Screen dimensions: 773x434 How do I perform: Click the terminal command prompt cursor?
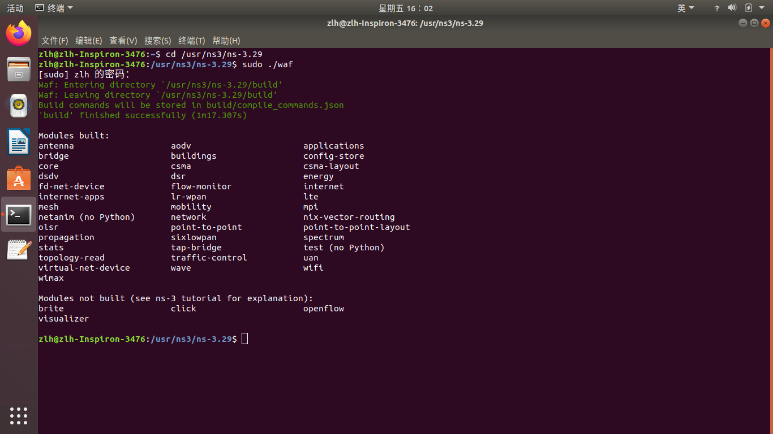[x=244, y=339]
